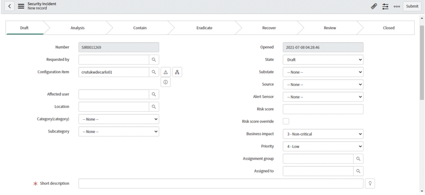Click the Risk score override label
This screenshot has height=195, width=425.
(x=258, y=121)
